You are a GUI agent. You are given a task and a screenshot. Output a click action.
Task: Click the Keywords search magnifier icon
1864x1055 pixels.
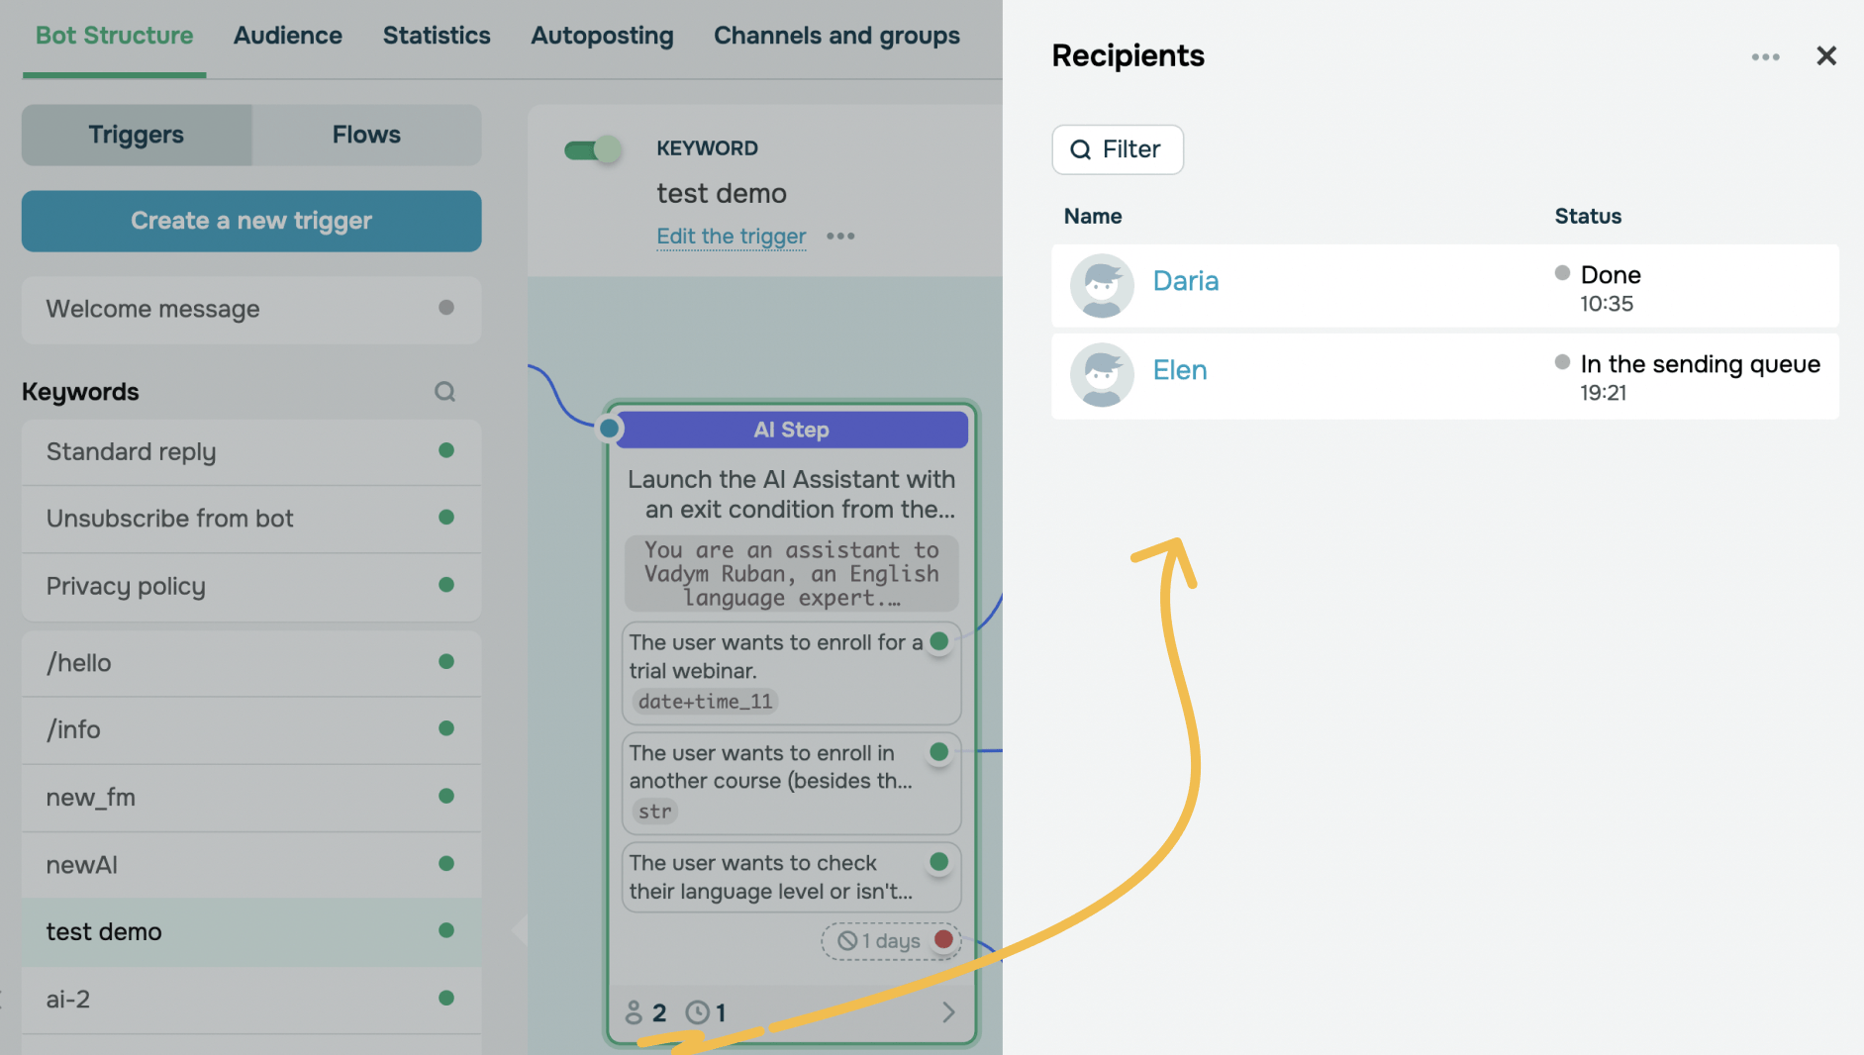coord(445,392)
